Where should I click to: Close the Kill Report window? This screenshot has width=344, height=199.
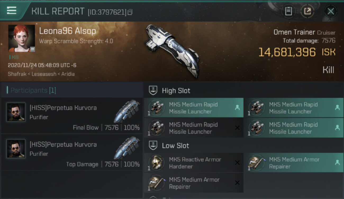pos(331,11)
